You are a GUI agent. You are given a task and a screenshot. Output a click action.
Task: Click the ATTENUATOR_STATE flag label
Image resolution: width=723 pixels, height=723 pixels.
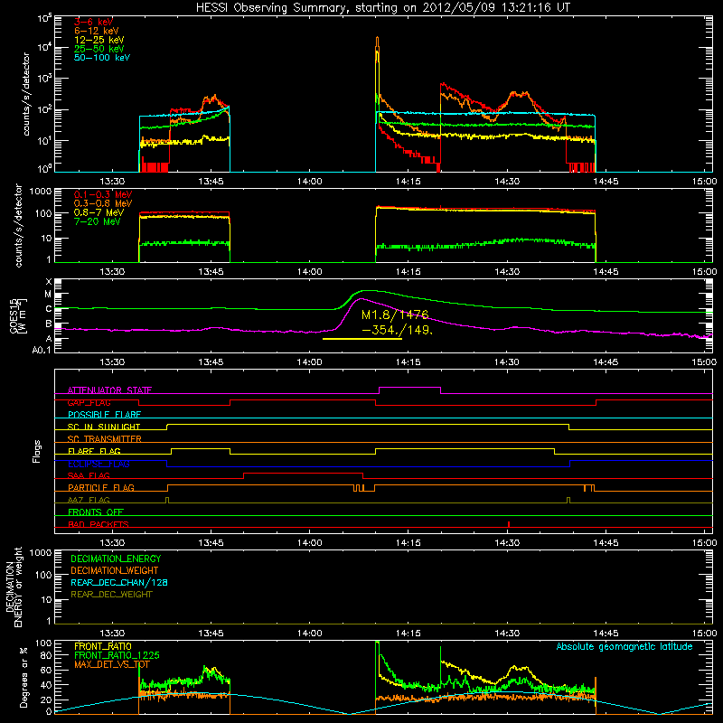(109, 390)
